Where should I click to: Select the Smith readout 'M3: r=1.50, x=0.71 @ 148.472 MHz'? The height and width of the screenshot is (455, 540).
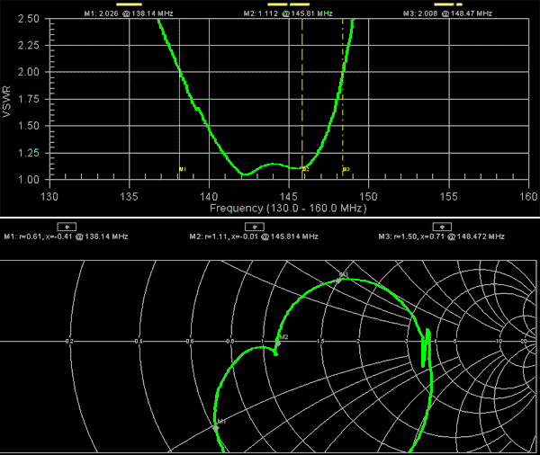pyautogui.click(x=442, y=236)
